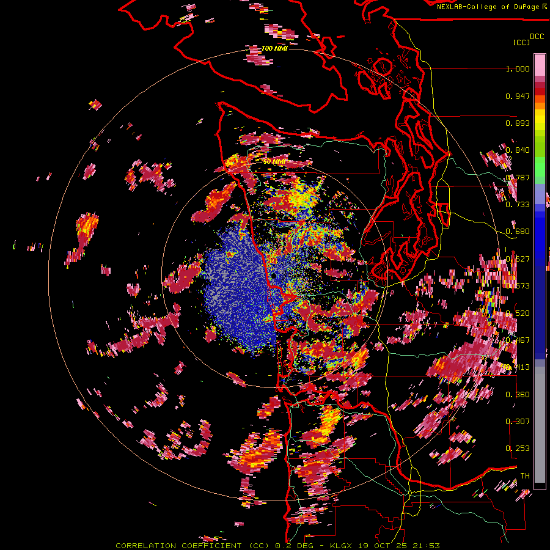Click the 0.520 legend value
Image resolution: width=550 pixels, height=550 pixels.
518,313
